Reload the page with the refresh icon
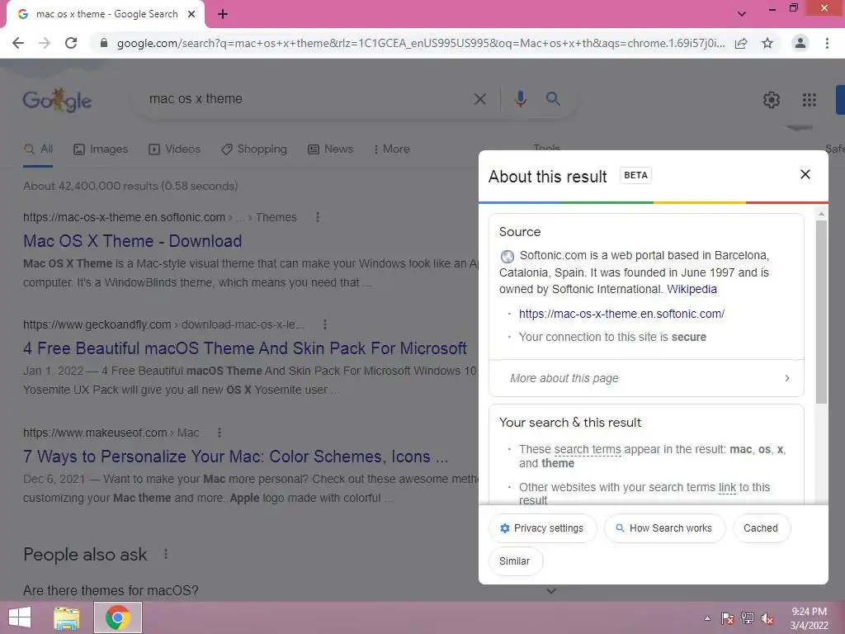The width and height of the screenshot is (845, 634). [71, 43]
